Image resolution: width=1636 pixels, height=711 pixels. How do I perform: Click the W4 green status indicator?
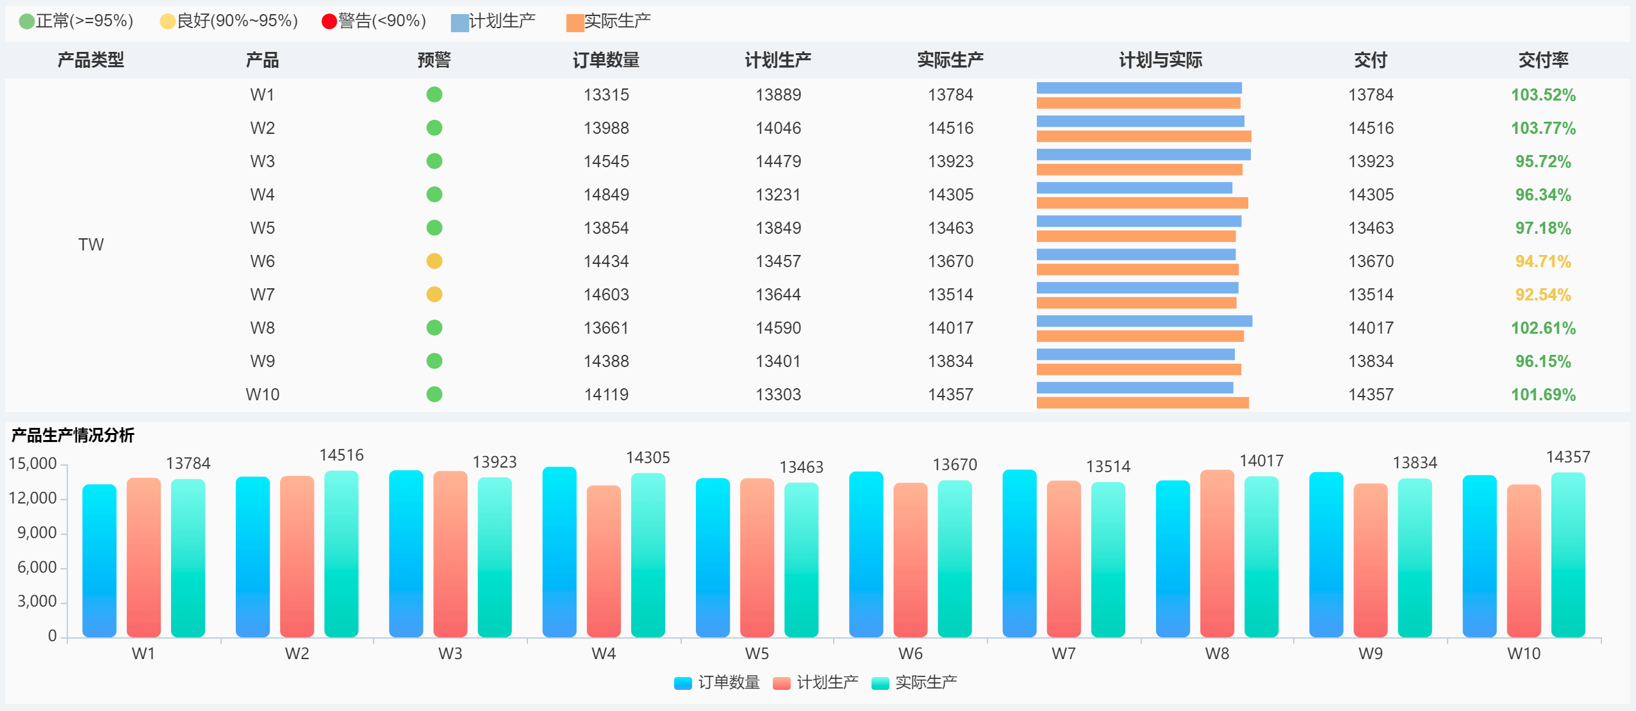coord(434,195)
